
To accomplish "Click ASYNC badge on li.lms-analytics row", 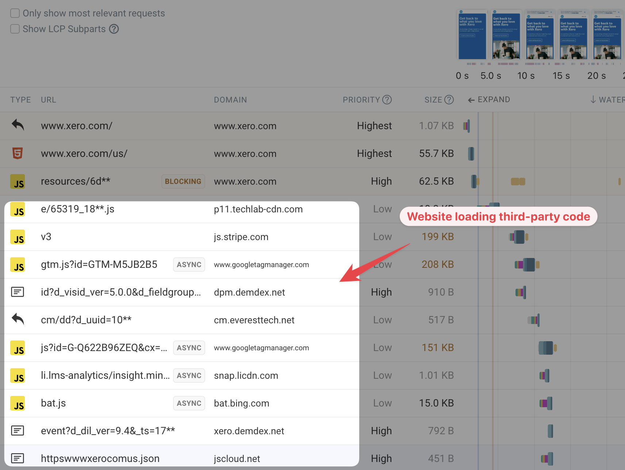I will (x=189, y=375).
